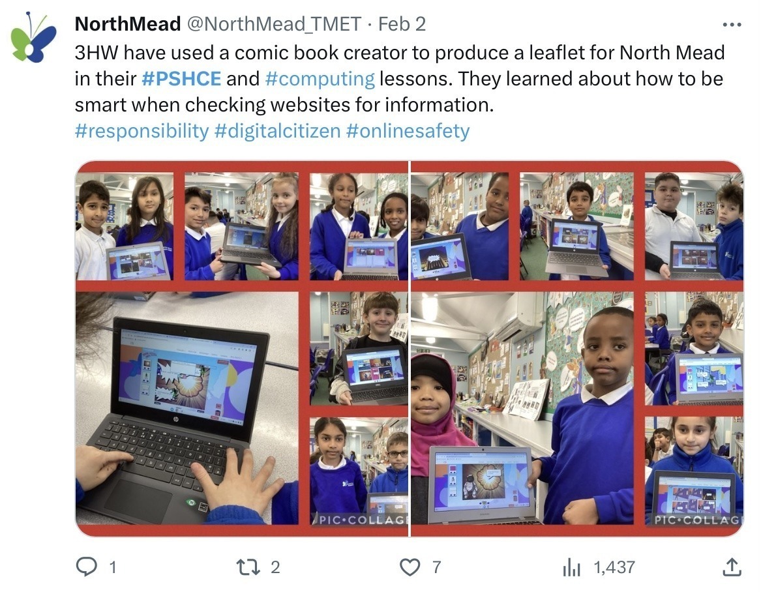The width and height of the screenshot is (761, 592).
Task: Open the NorthMead display name
Action: point(128,23)
